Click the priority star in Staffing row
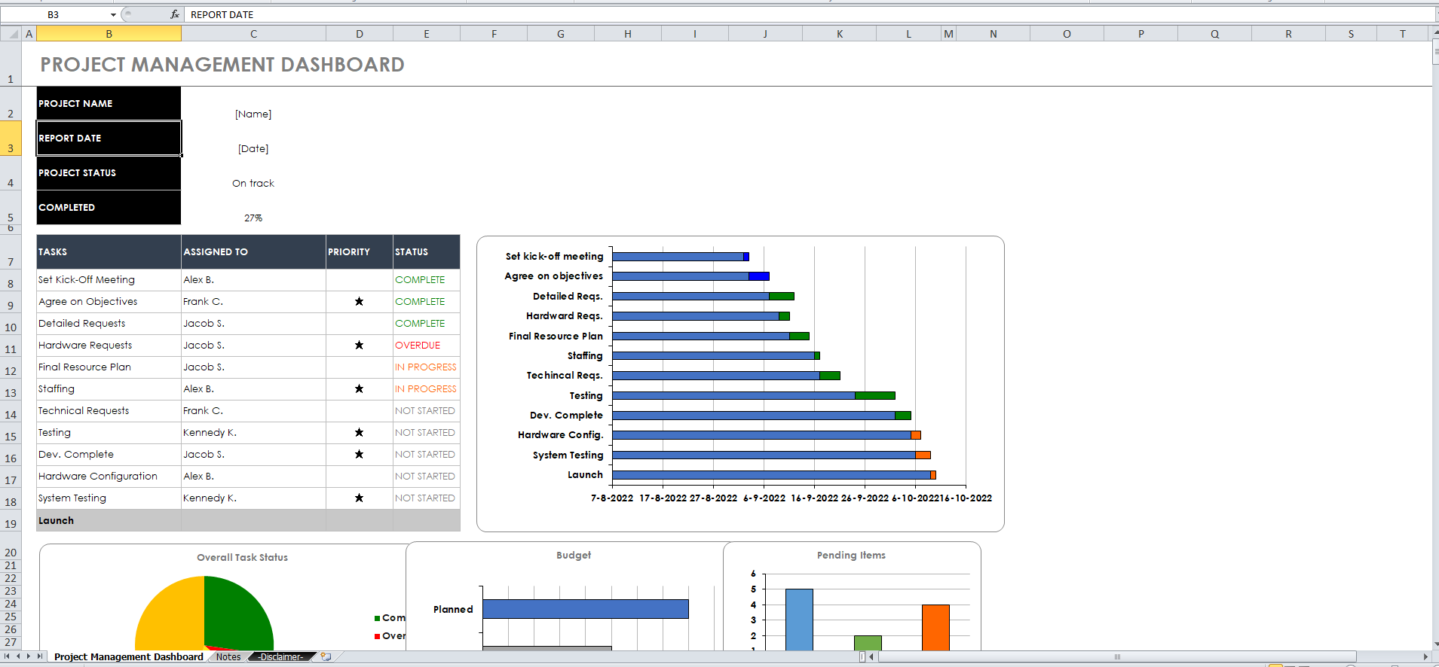 (360, 388)
